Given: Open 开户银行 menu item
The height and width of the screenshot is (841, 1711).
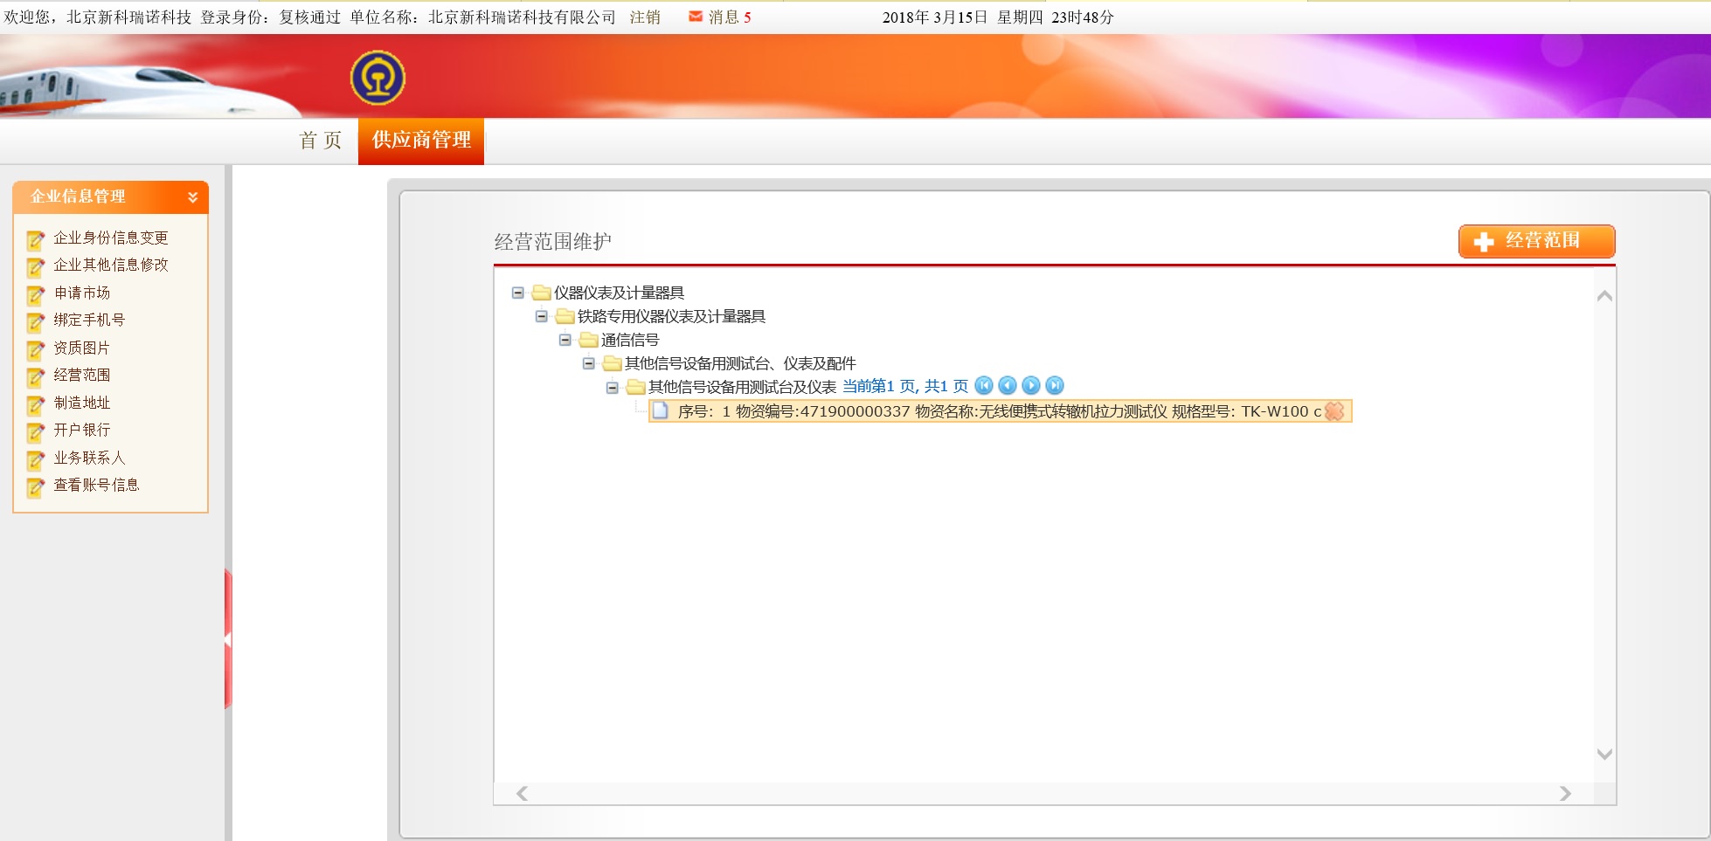Looking at the screenshot, I should 82,430.
